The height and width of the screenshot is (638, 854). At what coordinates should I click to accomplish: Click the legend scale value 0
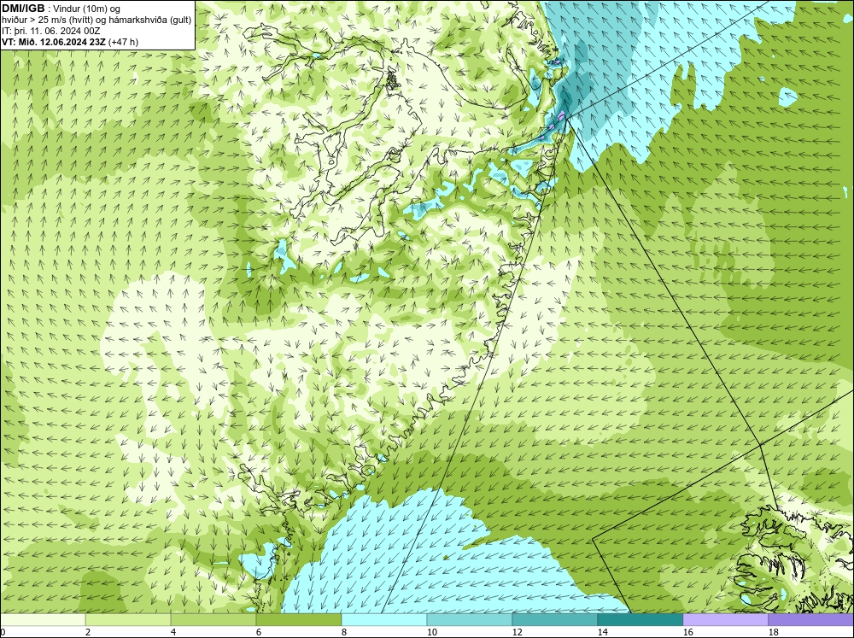click(3, 632)
